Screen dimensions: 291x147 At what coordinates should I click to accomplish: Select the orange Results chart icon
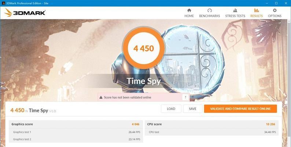coord(257,10)
